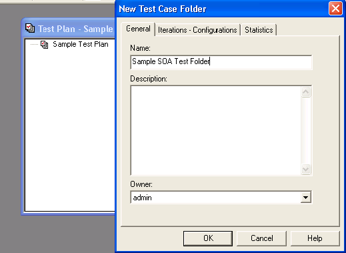The height and width of the screenshot is (253, 346).
Task: Click the New Test Case Folder title bar
Action: click(x=222, y=9)
